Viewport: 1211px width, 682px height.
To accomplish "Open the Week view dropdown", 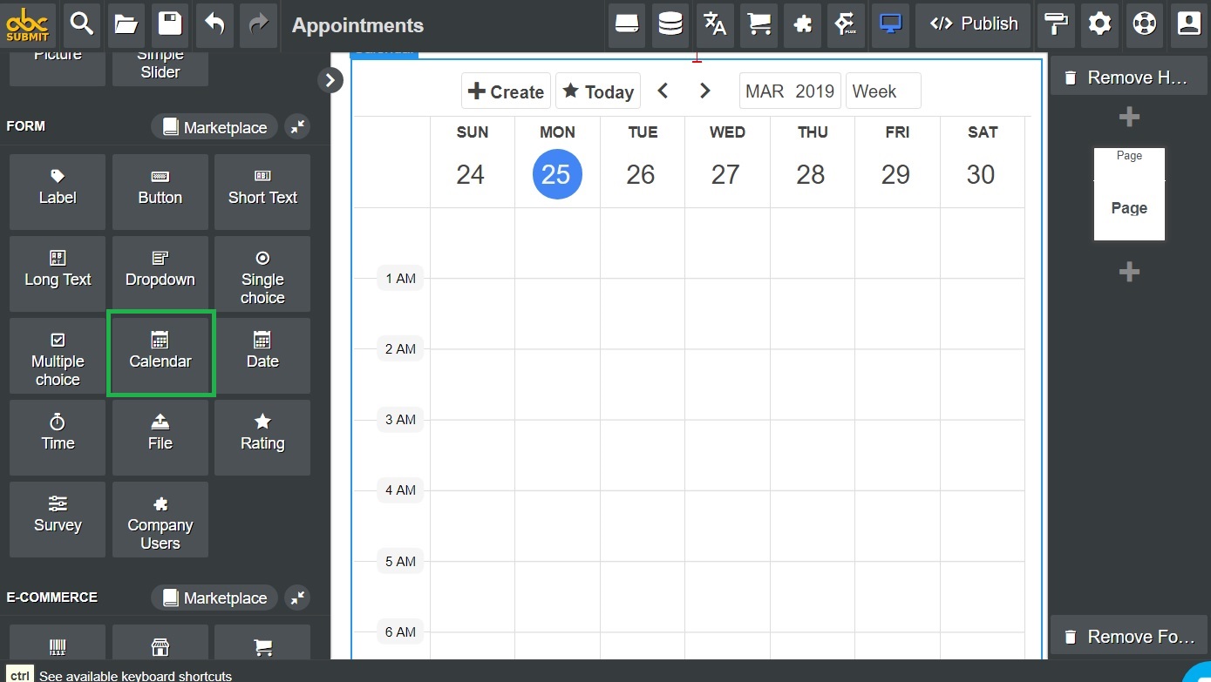I will [882, 90].
